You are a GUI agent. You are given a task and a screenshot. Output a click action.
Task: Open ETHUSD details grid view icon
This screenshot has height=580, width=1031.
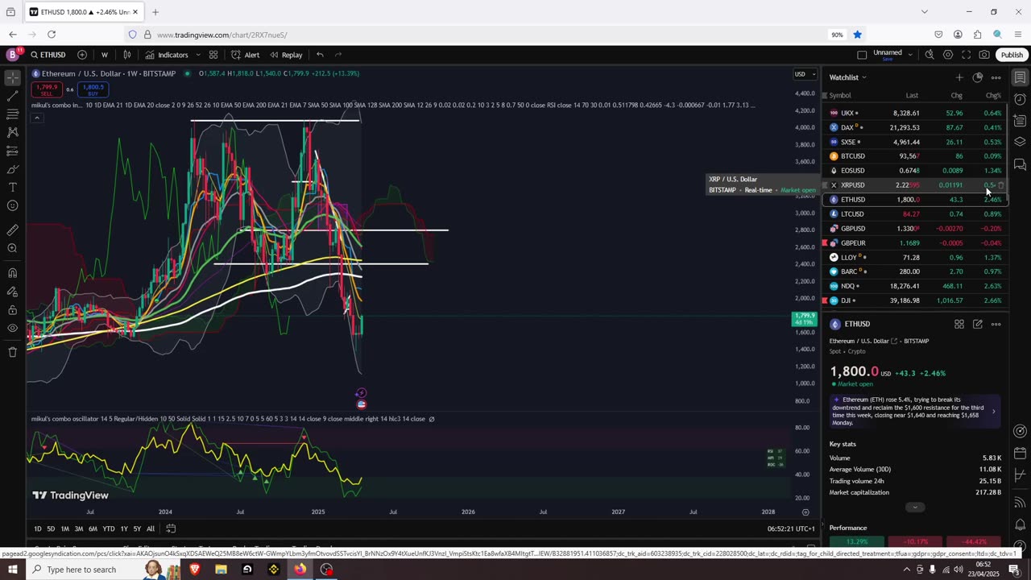point(959,324)
